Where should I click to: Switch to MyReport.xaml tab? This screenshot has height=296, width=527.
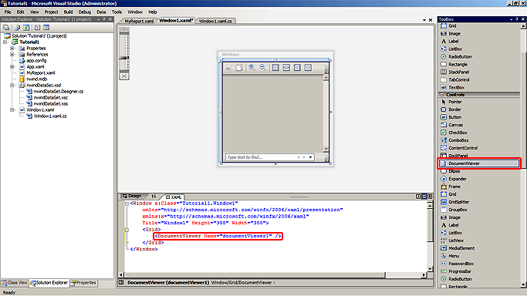tap(139, 21)
